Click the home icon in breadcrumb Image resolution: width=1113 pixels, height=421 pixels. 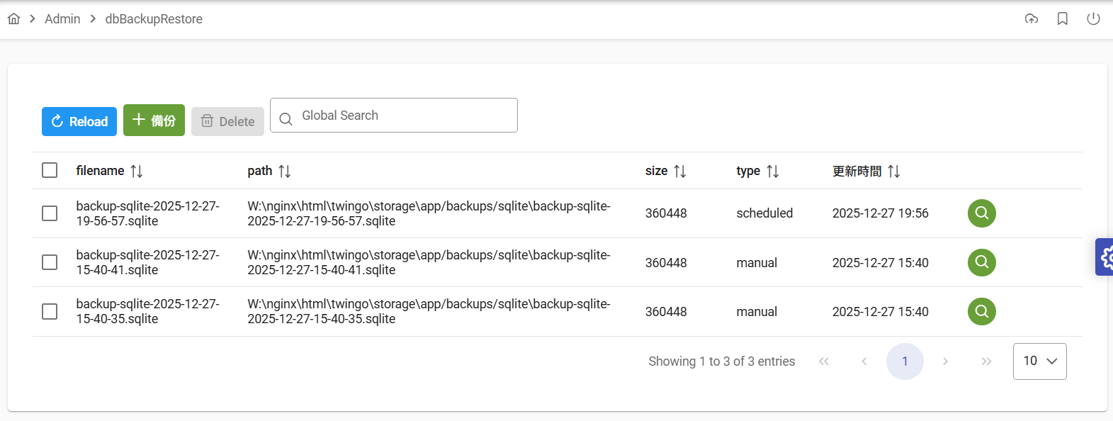tap(14, 19)
